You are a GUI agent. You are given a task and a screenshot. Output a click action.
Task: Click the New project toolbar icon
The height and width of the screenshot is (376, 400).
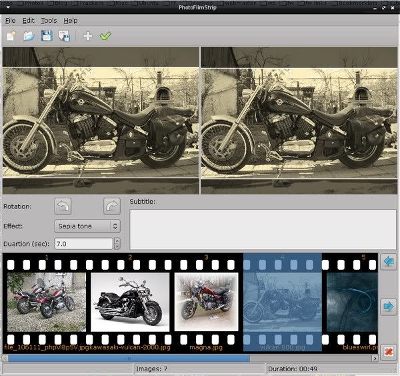(x=11, y=36)
